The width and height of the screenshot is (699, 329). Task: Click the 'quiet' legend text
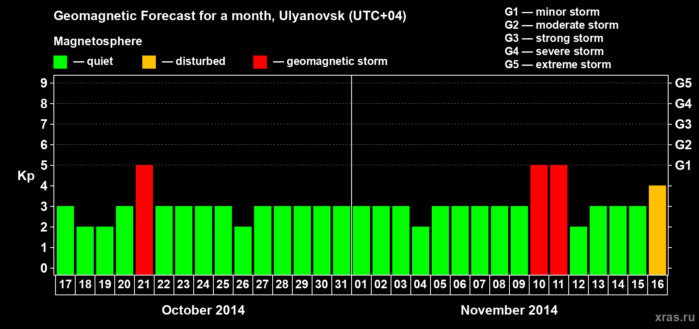coord(100,61)
